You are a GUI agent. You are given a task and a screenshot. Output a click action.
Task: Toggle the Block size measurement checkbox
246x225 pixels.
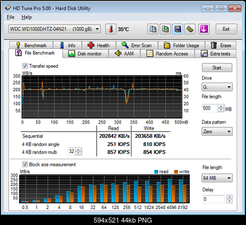click(25, 164)
